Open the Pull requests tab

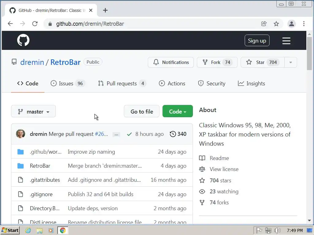coord(122,83)
